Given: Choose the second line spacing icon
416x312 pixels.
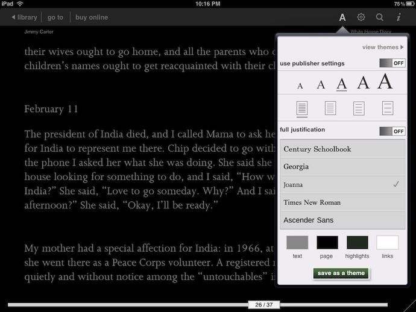Looking at the screenshot, I should [x=330, y=108].
